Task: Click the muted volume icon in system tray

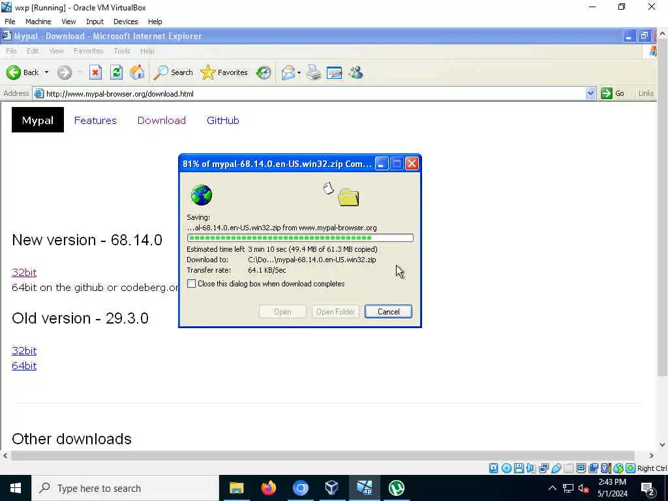Action: coord(583,488)
